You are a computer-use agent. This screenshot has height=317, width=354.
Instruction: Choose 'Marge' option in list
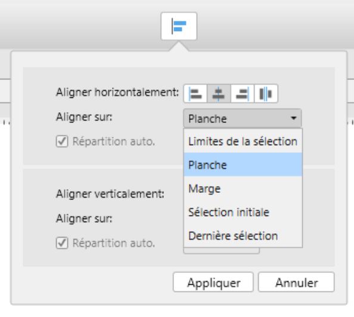243,188
